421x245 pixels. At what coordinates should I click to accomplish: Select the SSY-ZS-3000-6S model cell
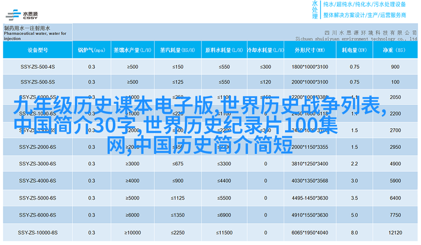pyautogui.click(x=37, y=164)
